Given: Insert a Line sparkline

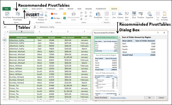Looking at the screenshot, I should tap(114, 15).
